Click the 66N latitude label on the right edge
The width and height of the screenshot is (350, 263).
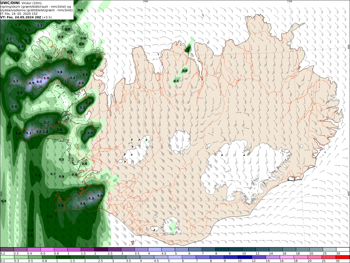point(349,47)
